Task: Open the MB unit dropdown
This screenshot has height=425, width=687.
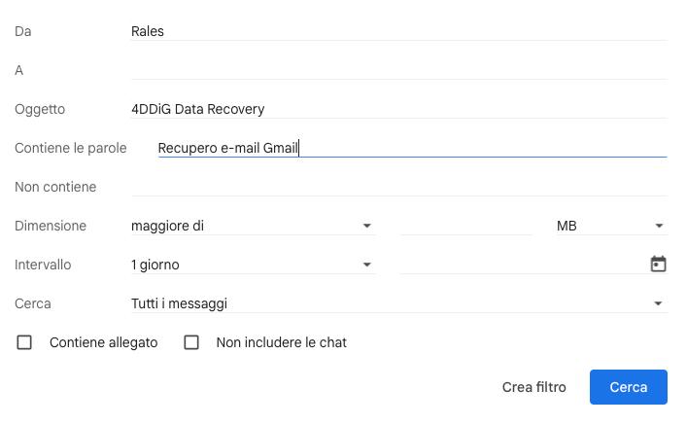Action: (x=611, y=226)
